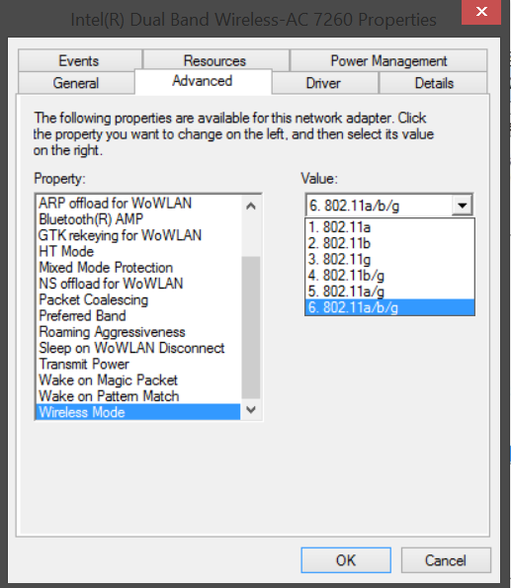
Task: Open the Driver tab
Action: coord(324,82)
